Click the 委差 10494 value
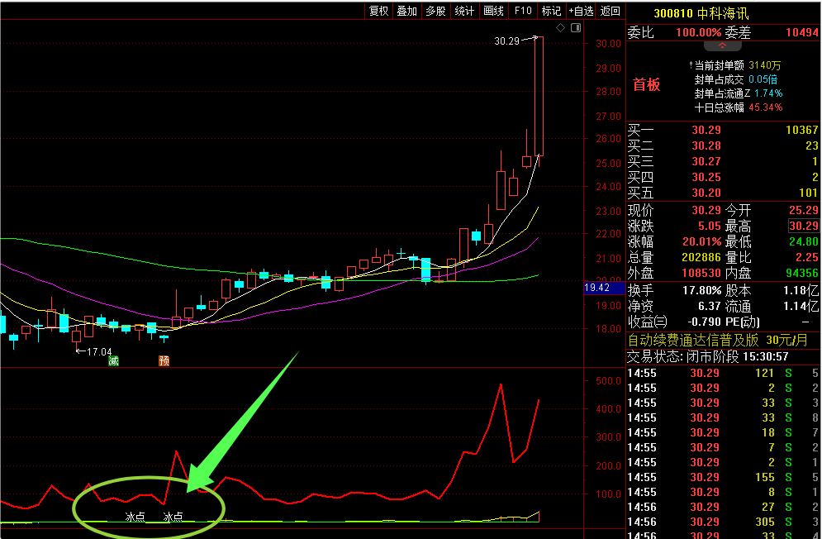 click(801, 32)
